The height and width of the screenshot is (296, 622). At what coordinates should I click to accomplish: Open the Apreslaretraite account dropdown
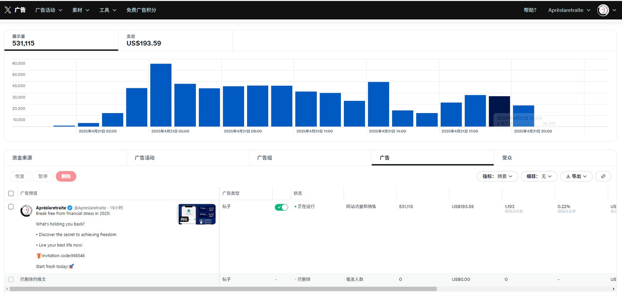click(x=569, y=10)
